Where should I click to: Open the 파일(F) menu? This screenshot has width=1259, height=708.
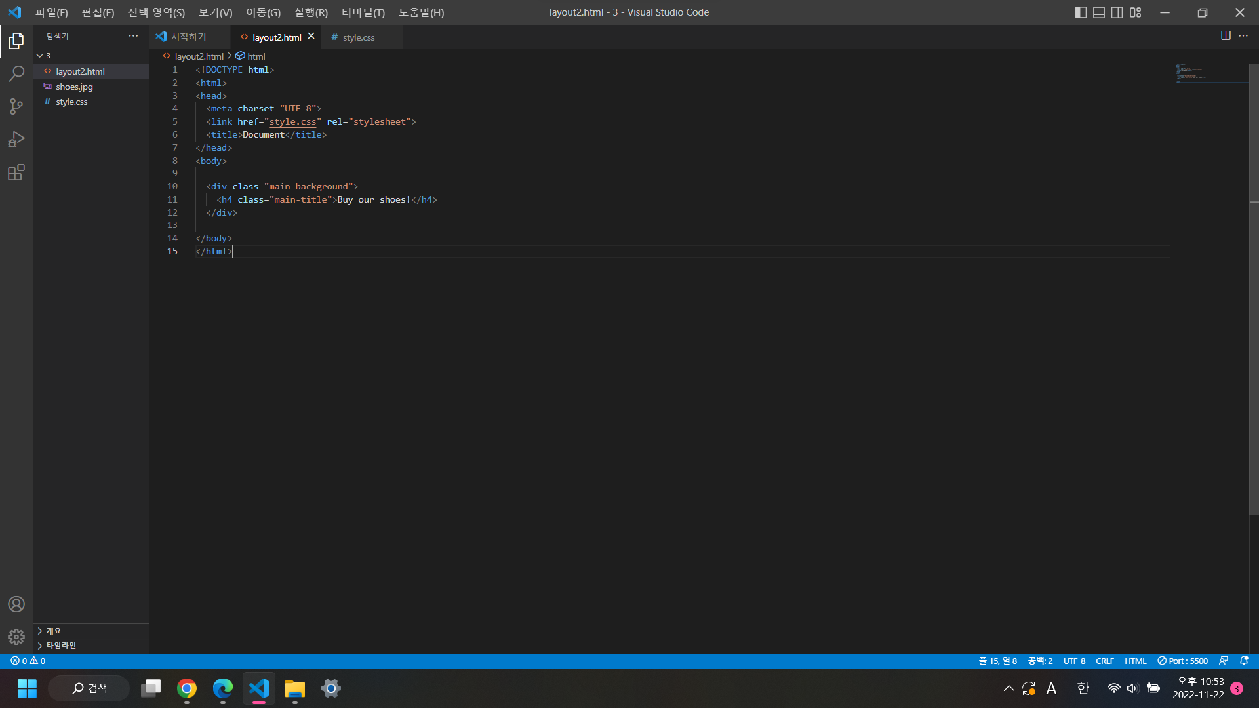click(x=52, y=12)
